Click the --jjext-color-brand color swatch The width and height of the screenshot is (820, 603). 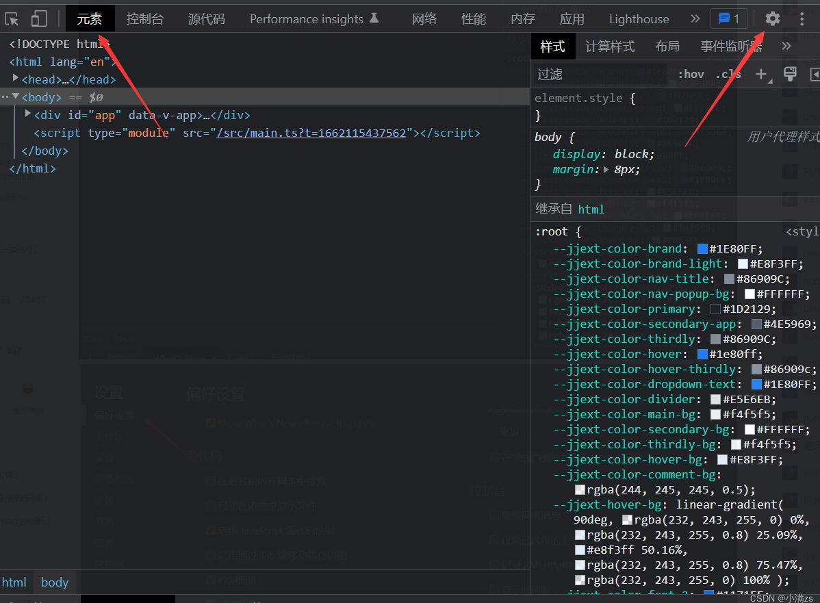pos(702,248)
